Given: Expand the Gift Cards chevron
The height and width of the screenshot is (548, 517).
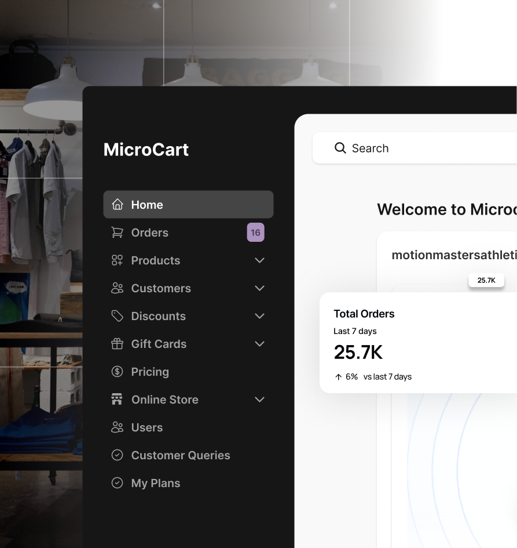Looking at the screenshot, I should 259,344.
